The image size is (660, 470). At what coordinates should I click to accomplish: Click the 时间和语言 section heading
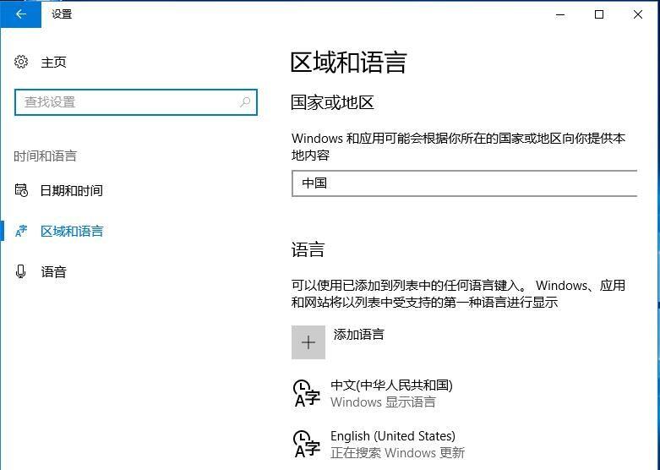click(45, 156)
